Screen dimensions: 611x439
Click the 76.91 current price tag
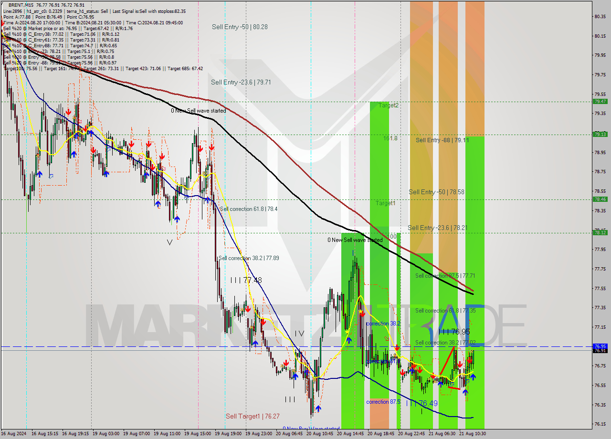[x=600, y=351]
